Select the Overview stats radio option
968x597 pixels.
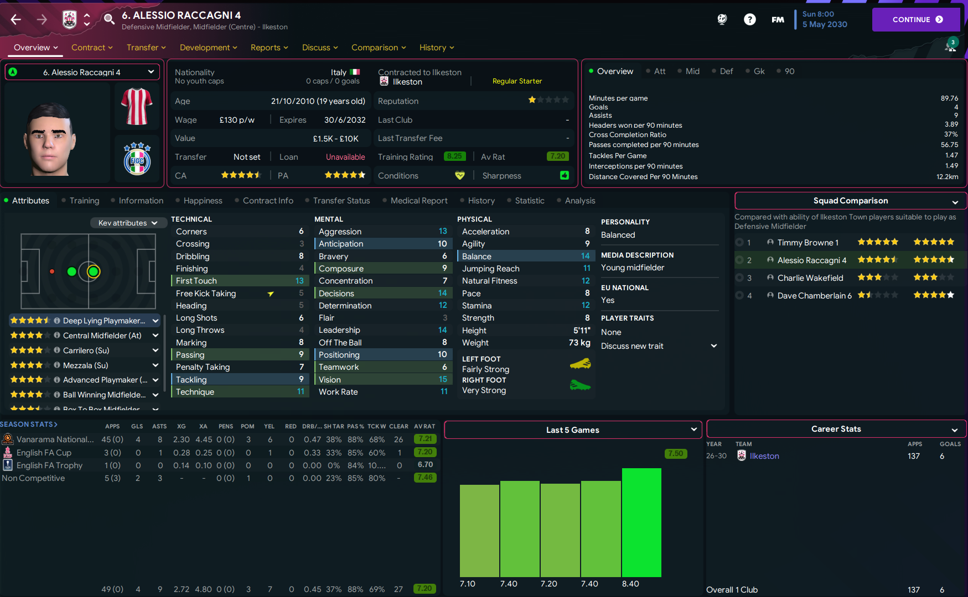click(611, 71)
